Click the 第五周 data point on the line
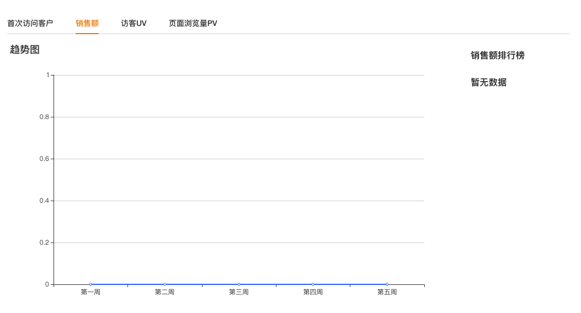 (x=387, y=284)
